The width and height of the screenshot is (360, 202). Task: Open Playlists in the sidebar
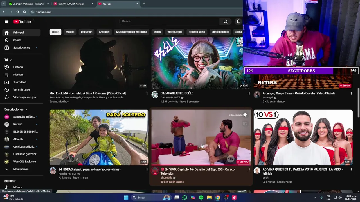point(21,75)
